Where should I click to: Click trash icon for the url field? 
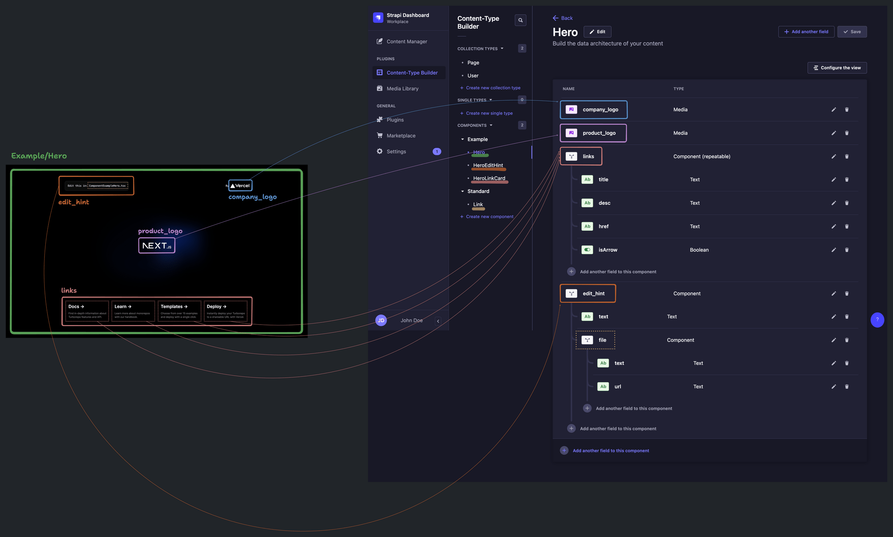847,387
